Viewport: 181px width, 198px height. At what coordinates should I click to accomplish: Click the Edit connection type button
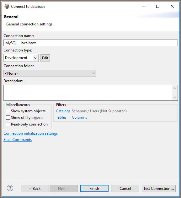click(x=45, y=58)
